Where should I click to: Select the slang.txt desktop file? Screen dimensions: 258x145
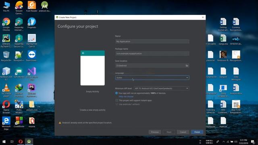click(x=223, y=72)
